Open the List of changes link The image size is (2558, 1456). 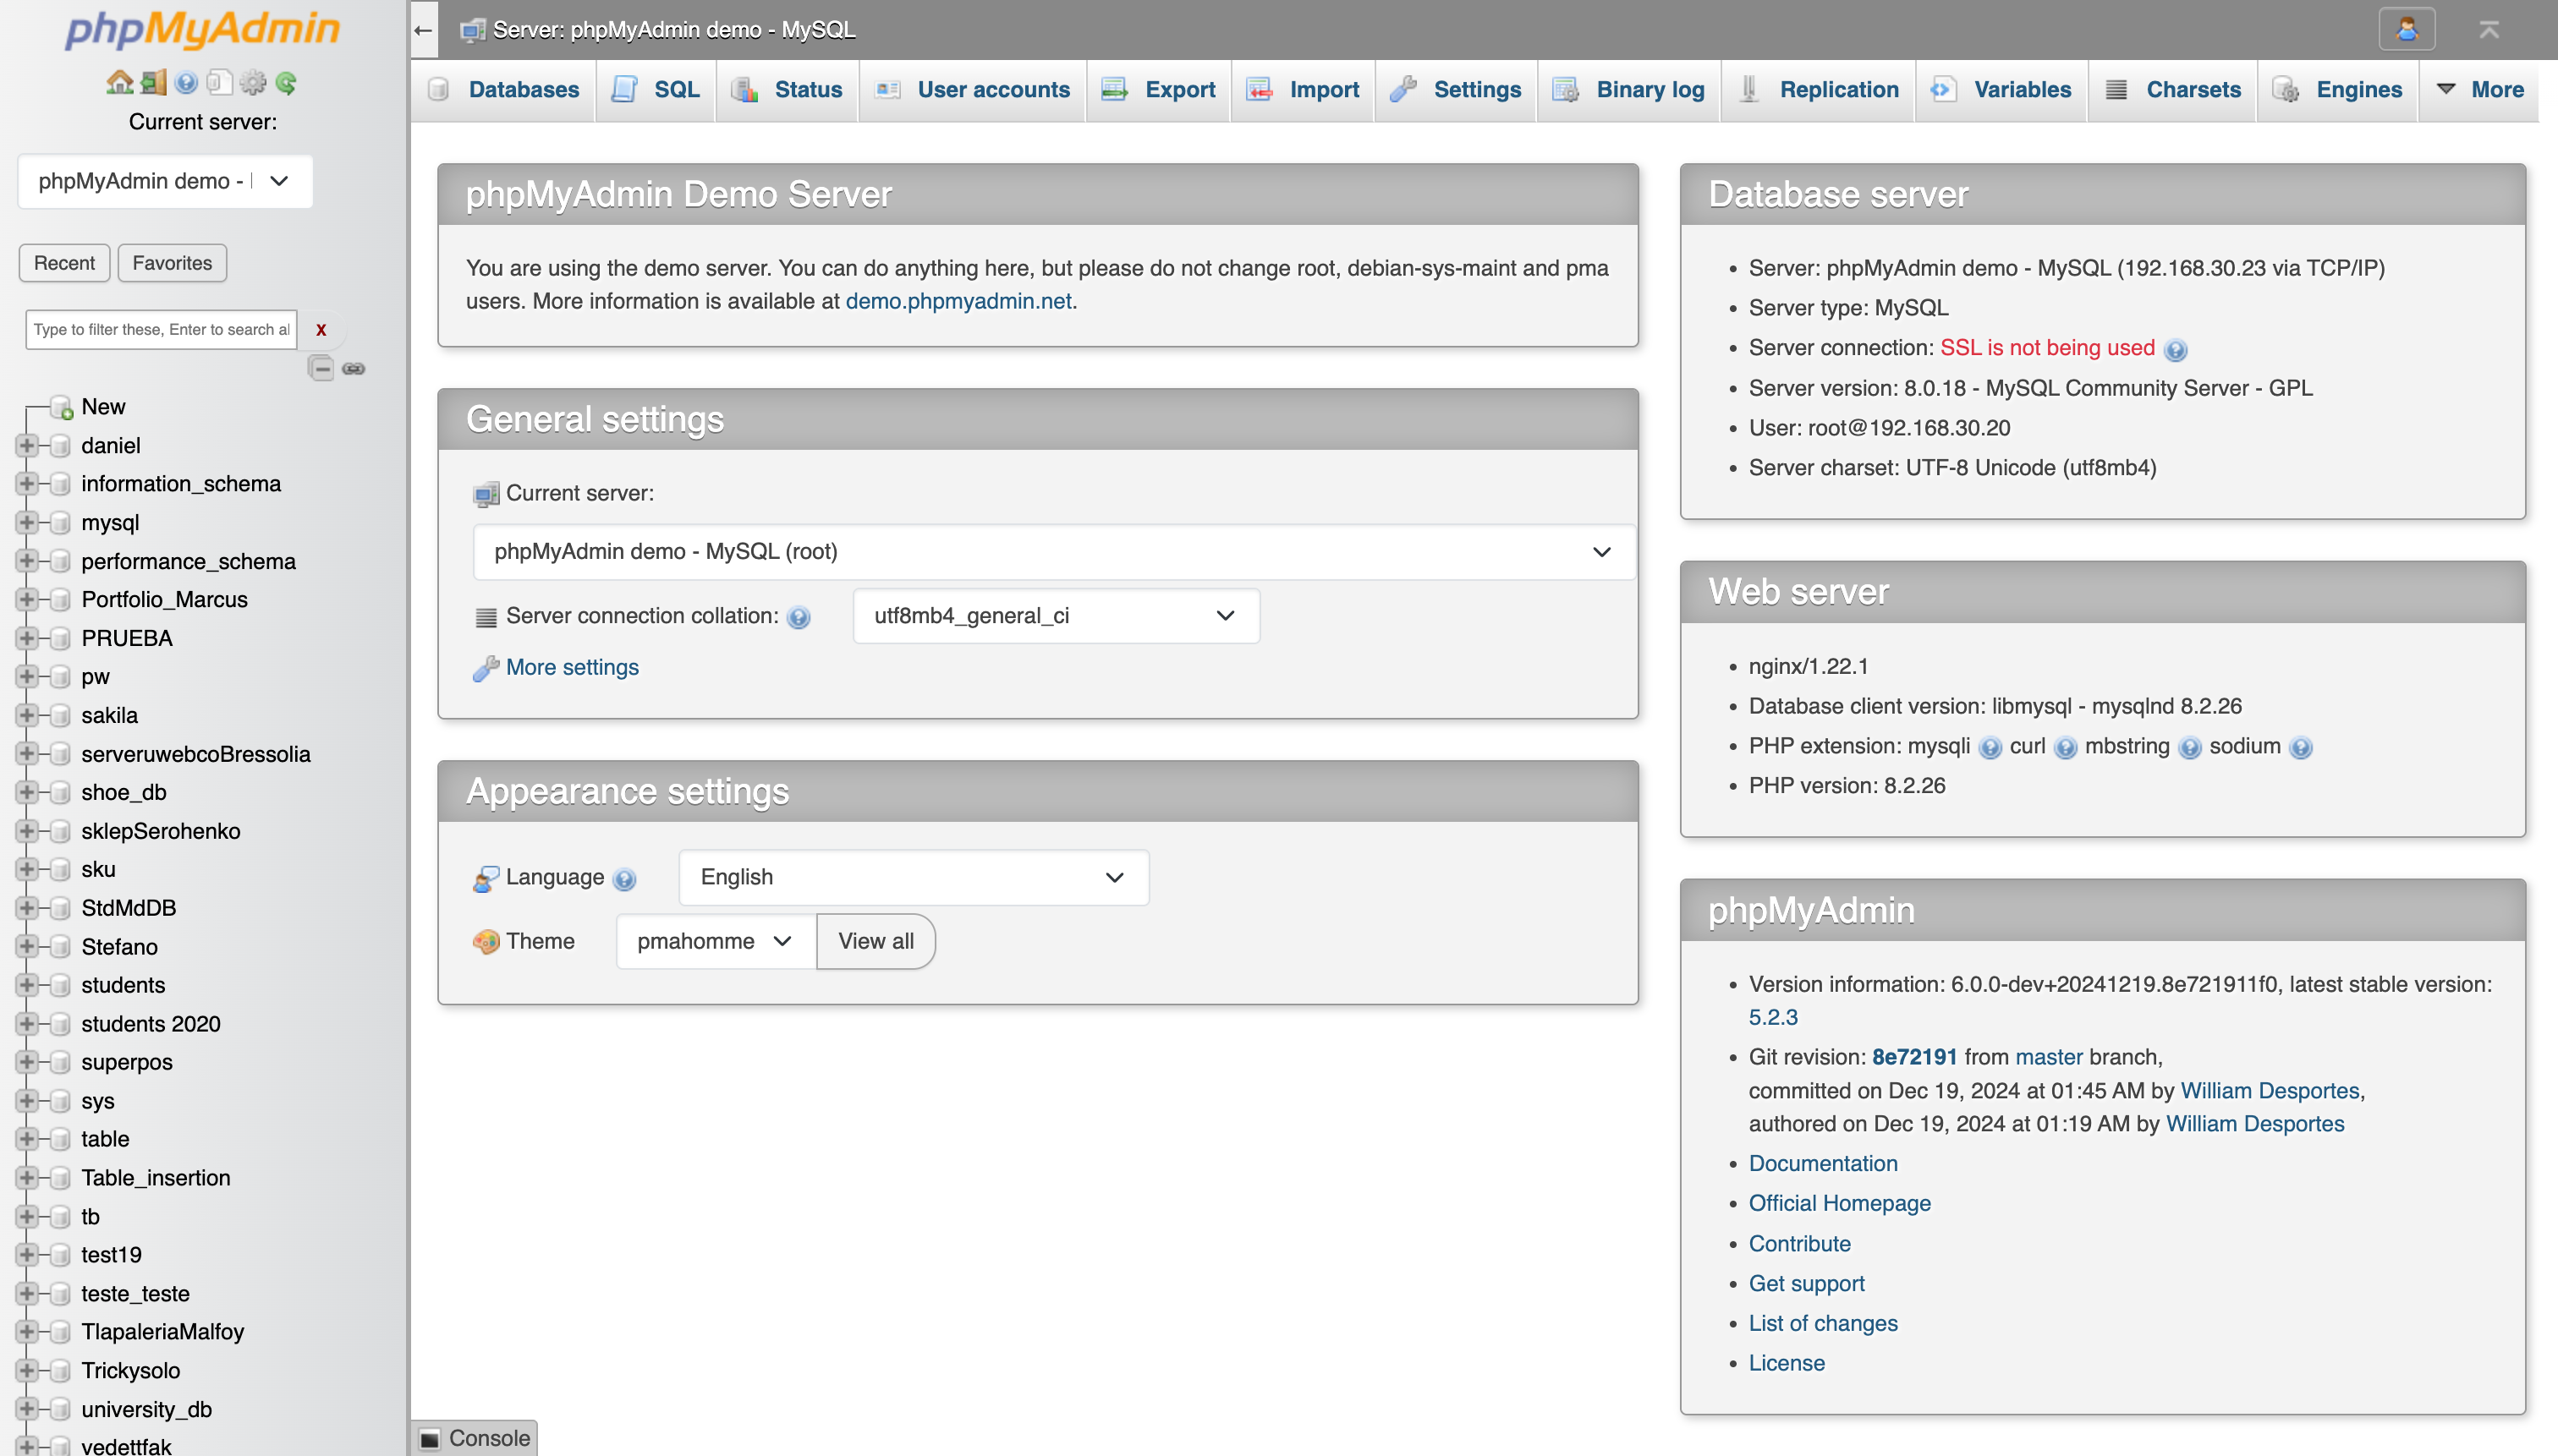click(x=1823, y=1323)
